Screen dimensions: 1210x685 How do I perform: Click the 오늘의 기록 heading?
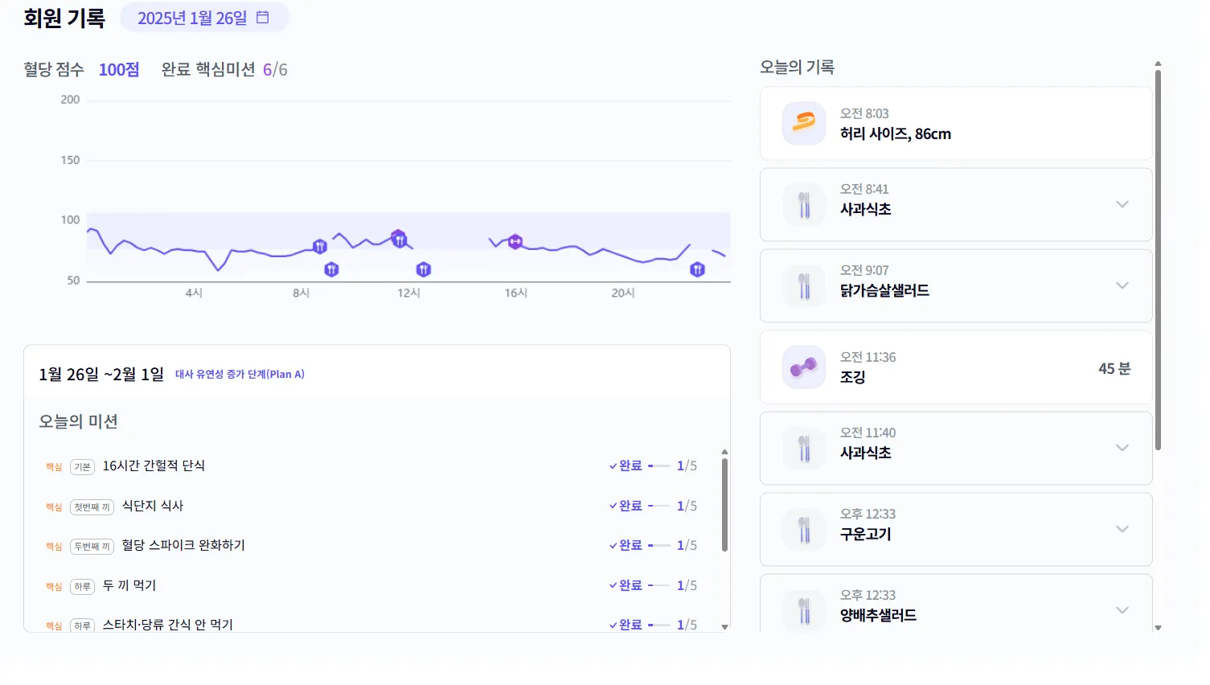point(798,67)
